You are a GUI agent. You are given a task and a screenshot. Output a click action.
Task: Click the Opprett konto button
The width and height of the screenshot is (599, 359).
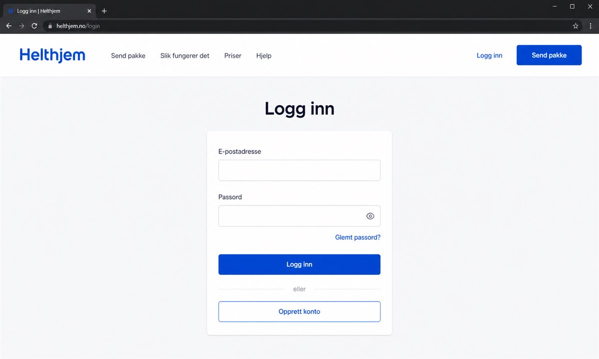tap(299, 312)
